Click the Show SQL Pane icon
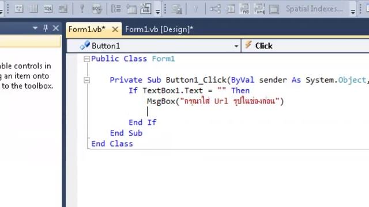The image size is (369, 207). (48, 9)
